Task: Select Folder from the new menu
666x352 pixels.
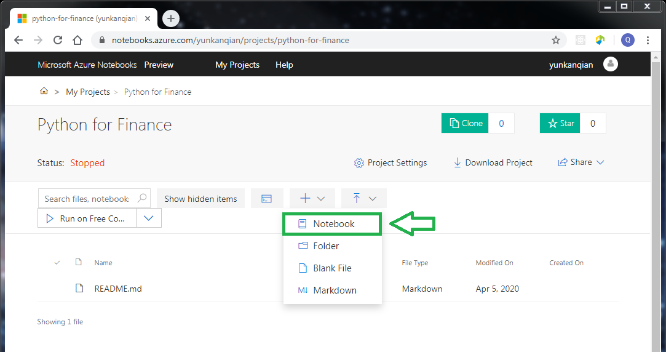Action: tap(332, 246)
